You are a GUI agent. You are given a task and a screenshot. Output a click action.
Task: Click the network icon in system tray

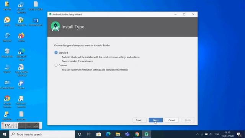pos(202,134)
